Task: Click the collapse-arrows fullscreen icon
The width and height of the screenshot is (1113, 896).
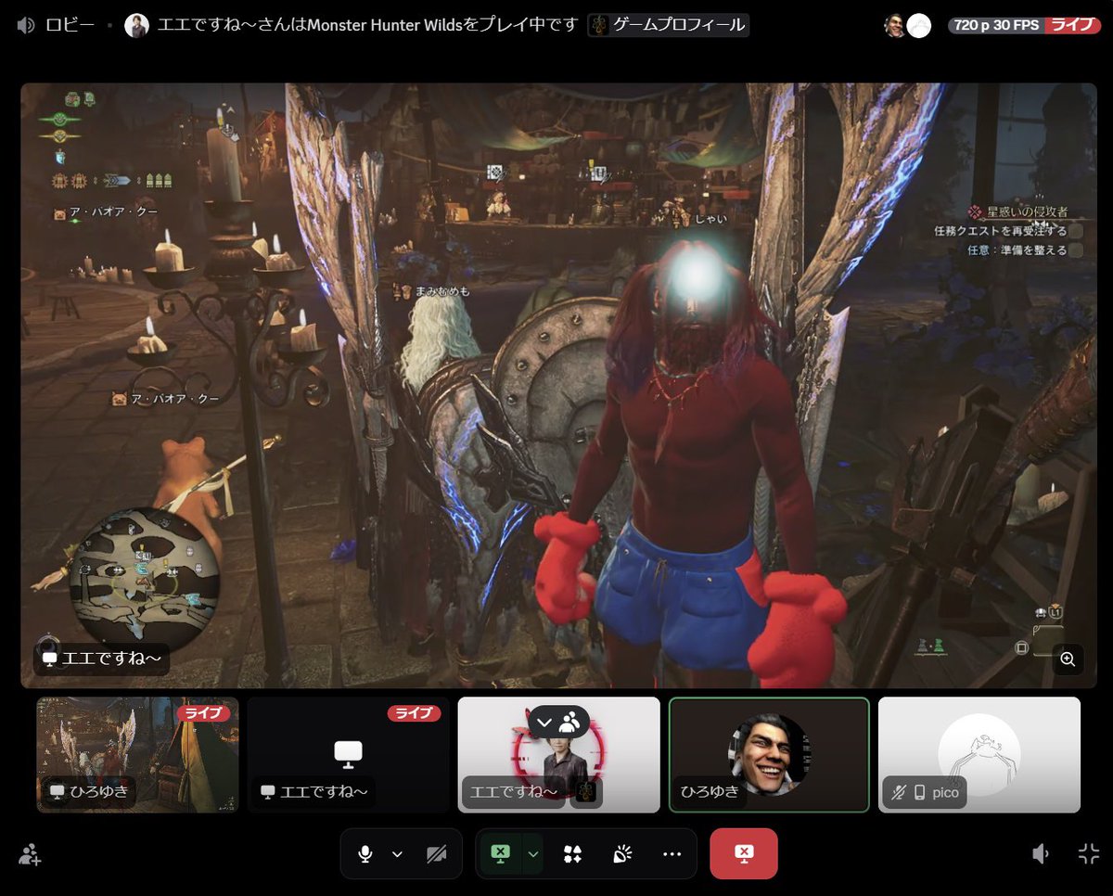Action: [1089, 854]
